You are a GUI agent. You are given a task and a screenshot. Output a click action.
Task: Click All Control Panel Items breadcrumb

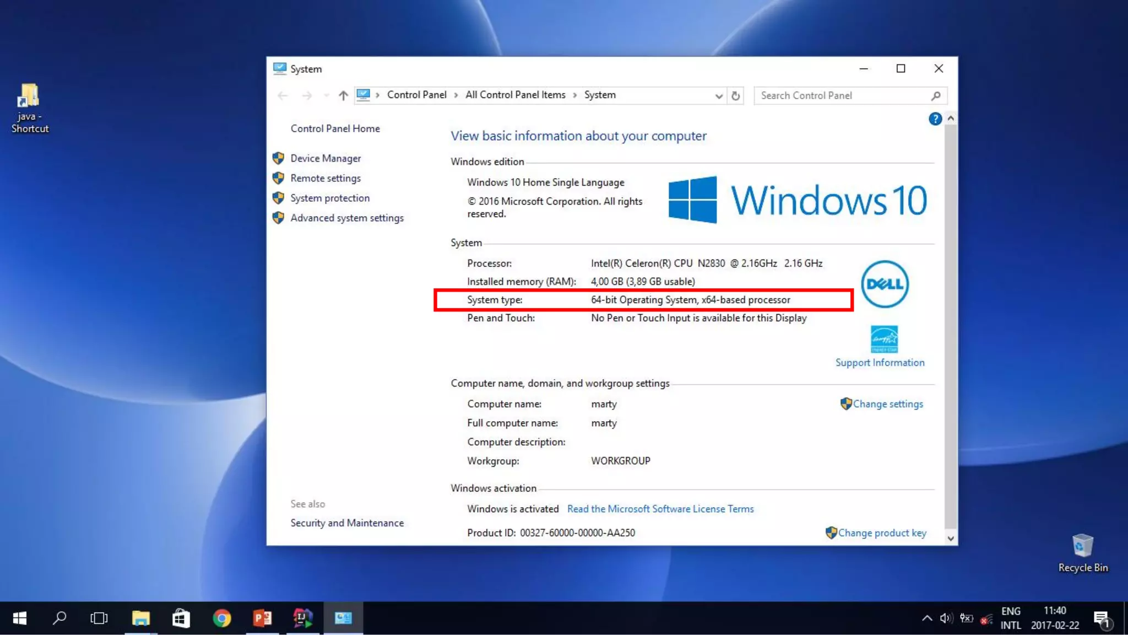[x=515, y=95]
